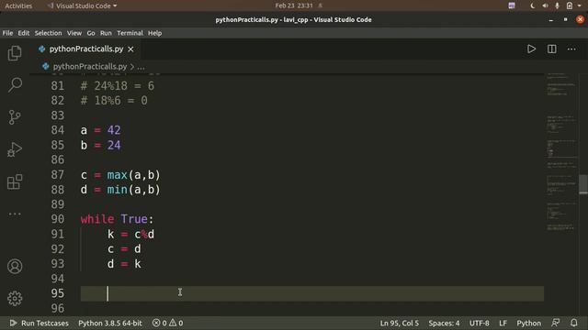Click on 'k = c%d' code line

(130, 235)
